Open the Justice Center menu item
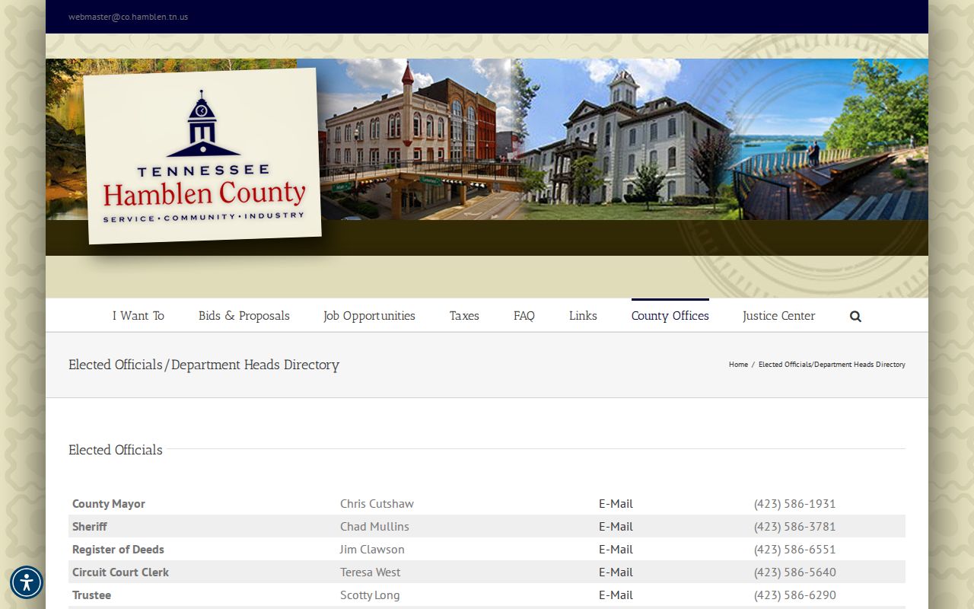The width and height of the screenshot is (974, 609). [x=779, y=315]
